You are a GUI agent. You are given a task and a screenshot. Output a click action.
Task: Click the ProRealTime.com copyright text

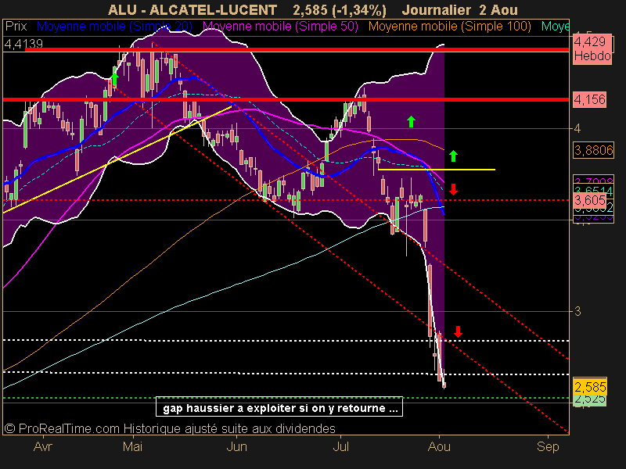click(x=170, y=428)
